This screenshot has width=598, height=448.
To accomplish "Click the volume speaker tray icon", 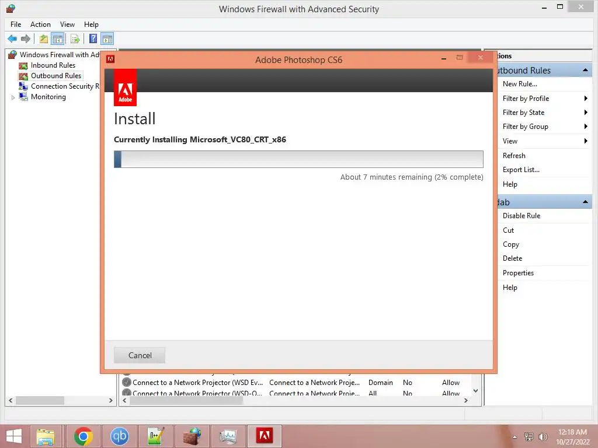I will coord(543,437).
